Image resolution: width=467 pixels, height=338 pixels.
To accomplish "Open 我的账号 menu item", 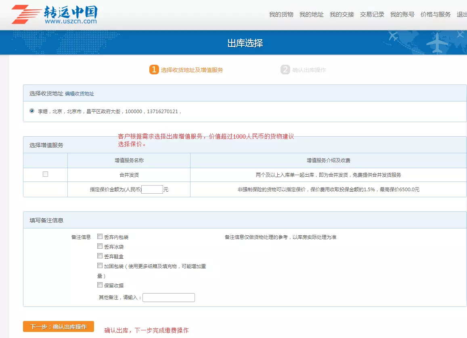I will click(402, 14).
